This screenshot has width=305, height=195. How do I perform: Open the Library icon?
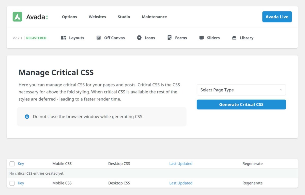coord(234,37)
